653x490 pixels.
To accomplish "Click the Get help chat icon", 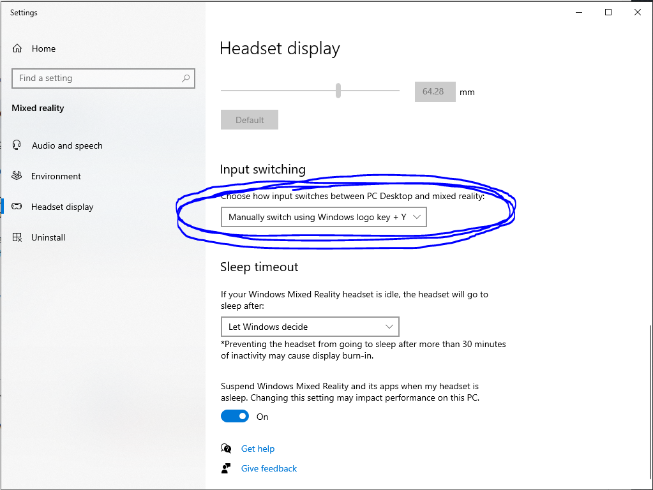I will pyautogui.click(x=226, y=449).
